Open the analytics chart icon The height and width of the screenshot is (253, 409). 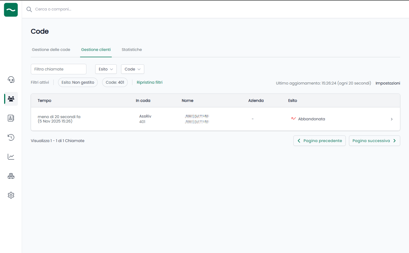pyautogui.click(x=11, y=157)
